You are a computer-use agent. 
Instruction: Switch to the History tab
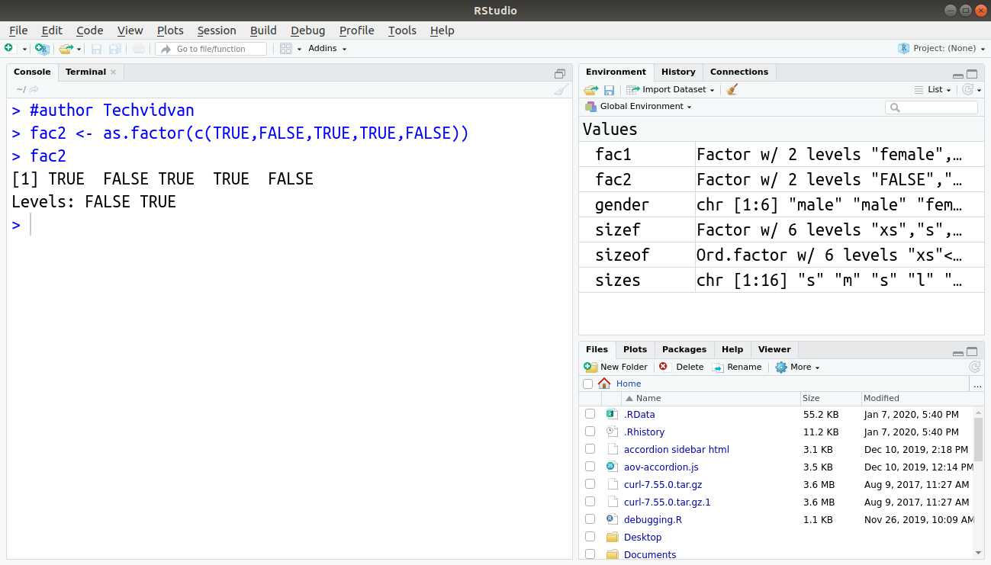tap(678, 72)
